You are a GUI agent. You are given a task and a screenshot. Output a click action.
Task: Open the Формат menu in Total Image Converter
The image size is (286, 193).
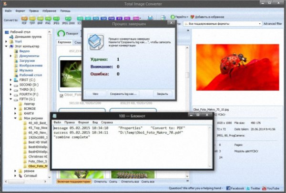[20, 11]
